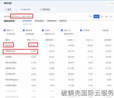Viewport: 114px width, 98px height.
Task: Click the click rate value 100.73%
Action: coord(71,51)
